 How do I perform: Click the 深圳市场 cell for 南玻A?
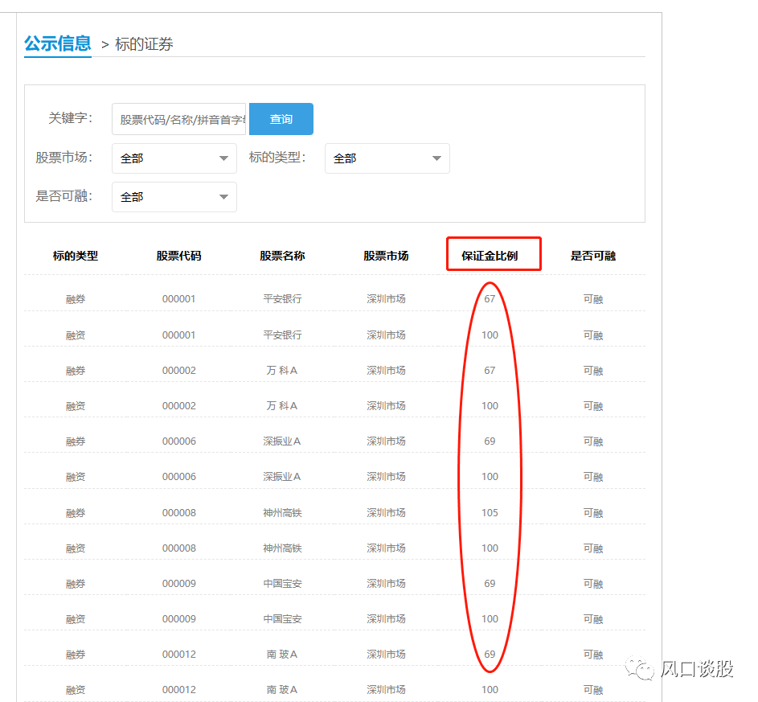387,654
